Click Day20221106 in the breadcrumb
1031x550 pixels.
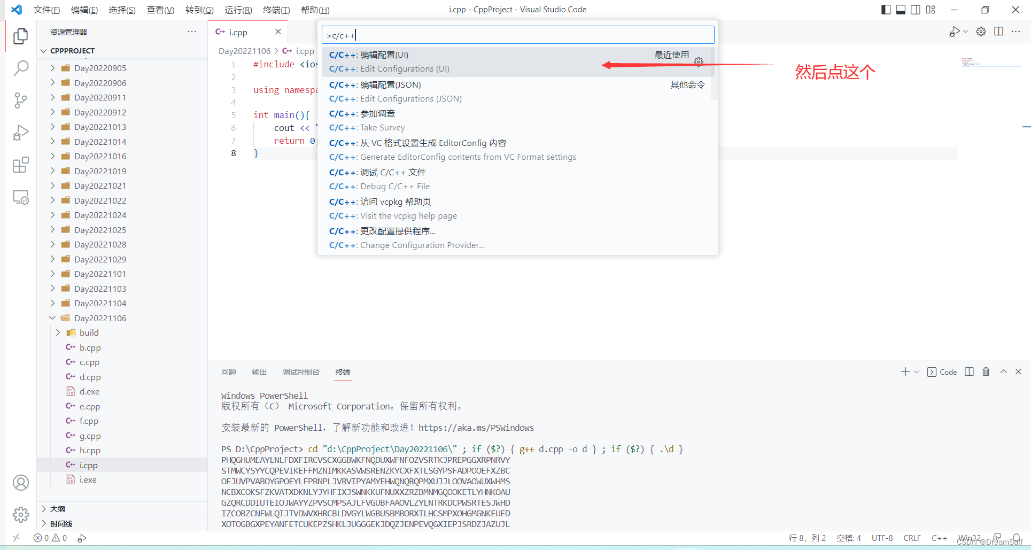coord(245,51)
